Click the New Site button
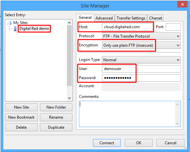 click(21, 107)
